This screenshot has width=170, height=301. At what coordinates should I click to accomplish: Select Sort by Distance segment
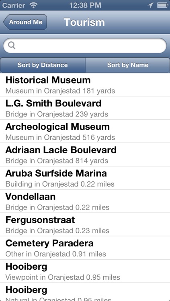tap(43, 65)
